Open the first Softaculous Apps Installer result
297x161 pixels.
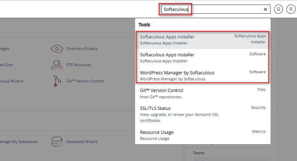(203, 40)
